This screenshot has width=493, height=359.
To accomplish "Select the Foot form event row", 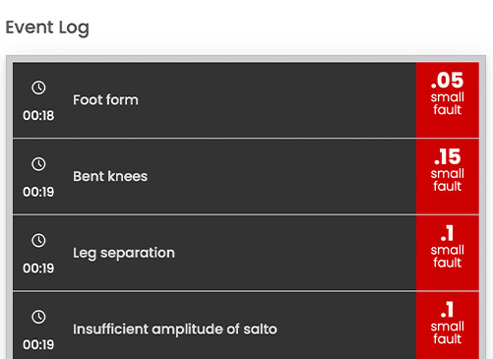I will [246, 100].
